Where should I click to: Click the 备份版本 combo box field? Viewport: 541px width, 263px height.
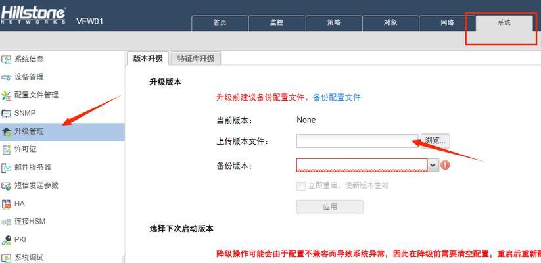click(362, 165)
